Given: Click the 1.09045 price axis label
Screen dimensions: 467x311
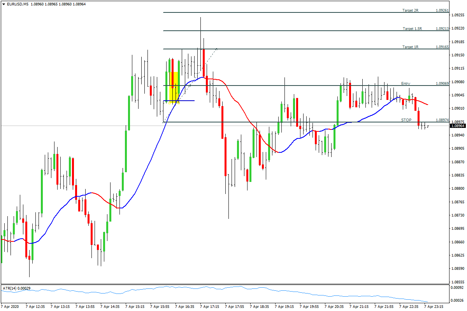Looking at the screenshot, I should [458, 95].
